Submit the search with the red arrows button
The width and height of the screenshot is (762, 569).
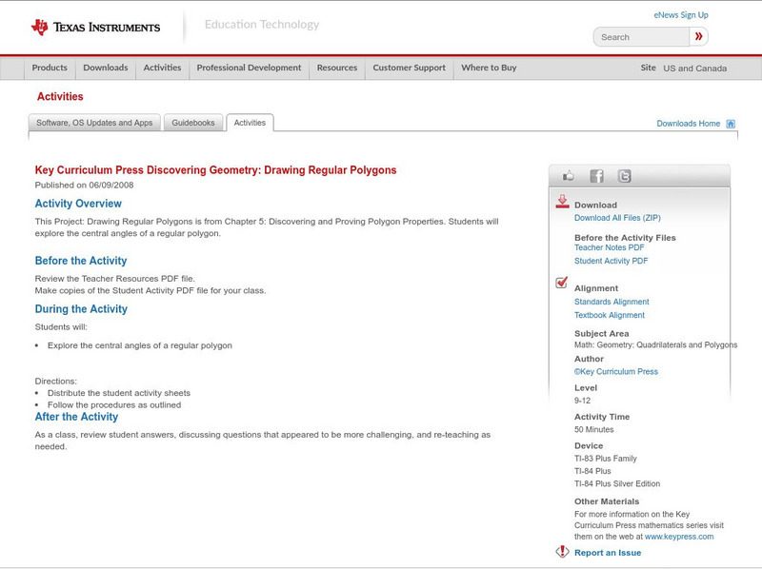[x=700, y=36]
